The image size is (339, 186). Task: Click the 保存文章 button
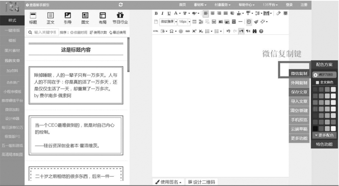point(299,92)
